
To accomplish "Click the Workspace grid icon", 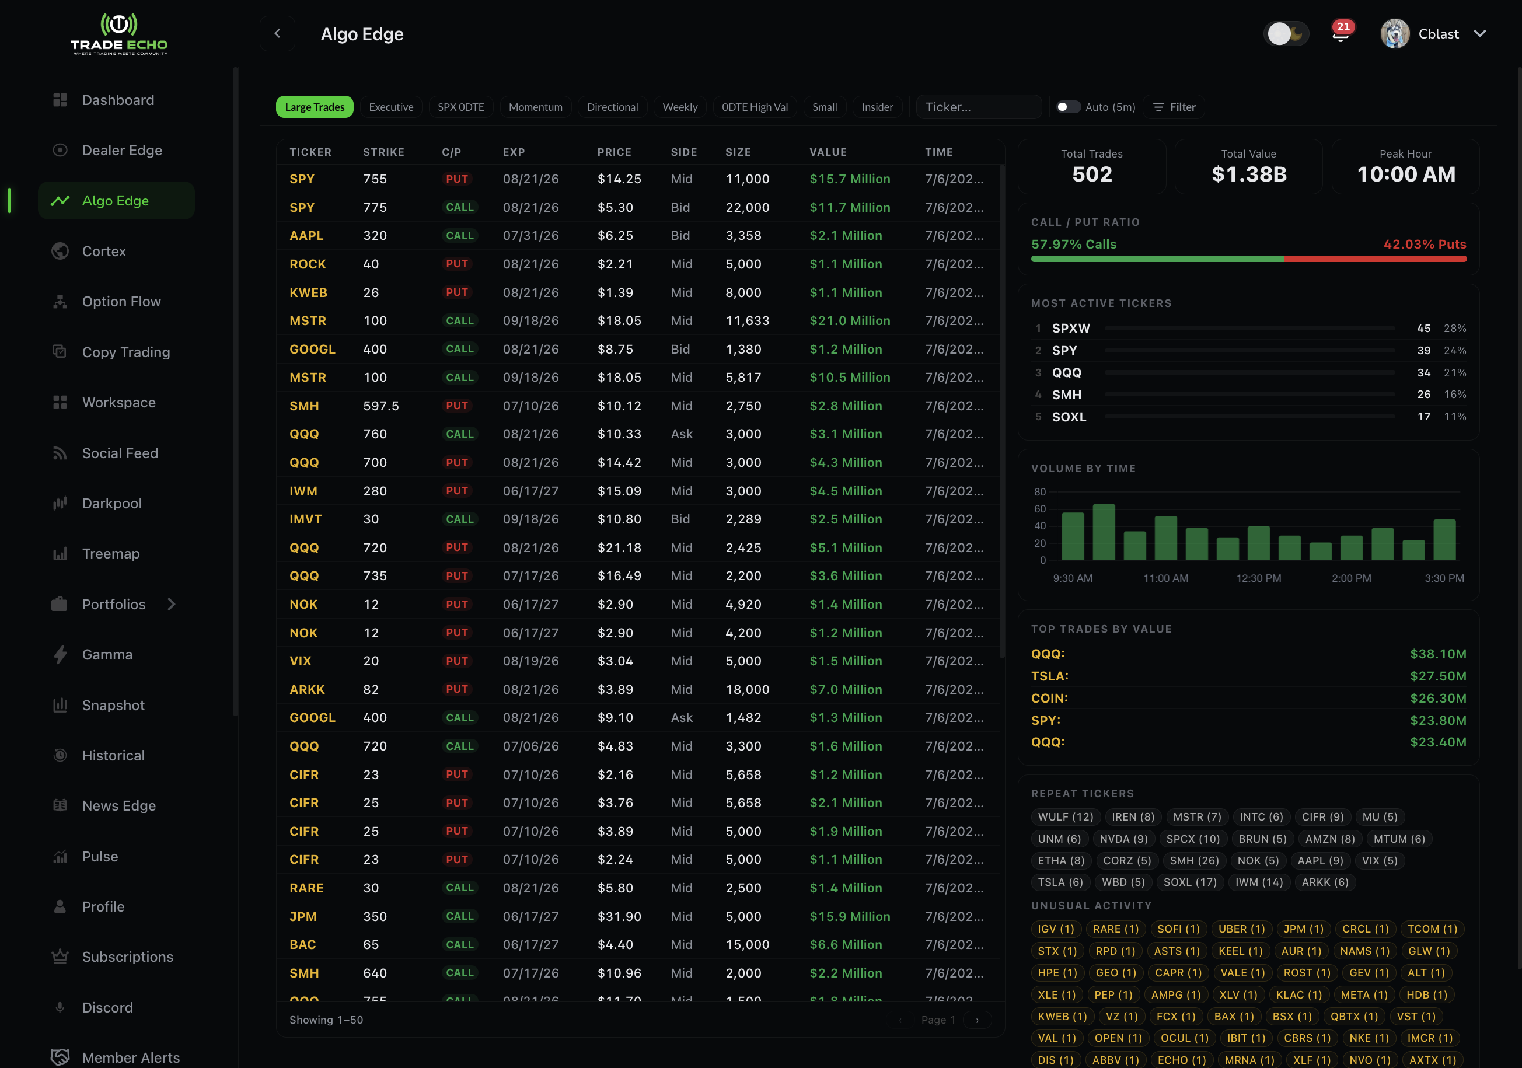I will pyautogui.click(x=60, y=403).
